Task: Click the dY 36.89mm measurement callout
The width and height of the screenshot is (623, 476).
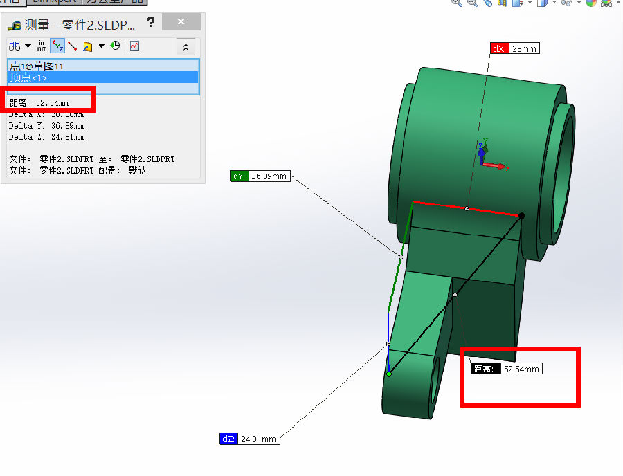Action: 260,176
